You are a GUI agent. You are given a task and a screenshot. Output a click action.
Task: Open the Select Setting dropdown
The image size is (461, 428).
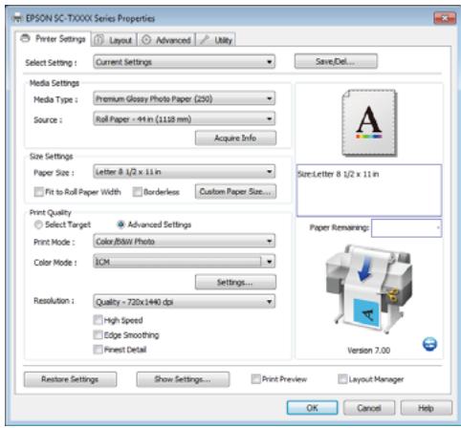[184, 62]
